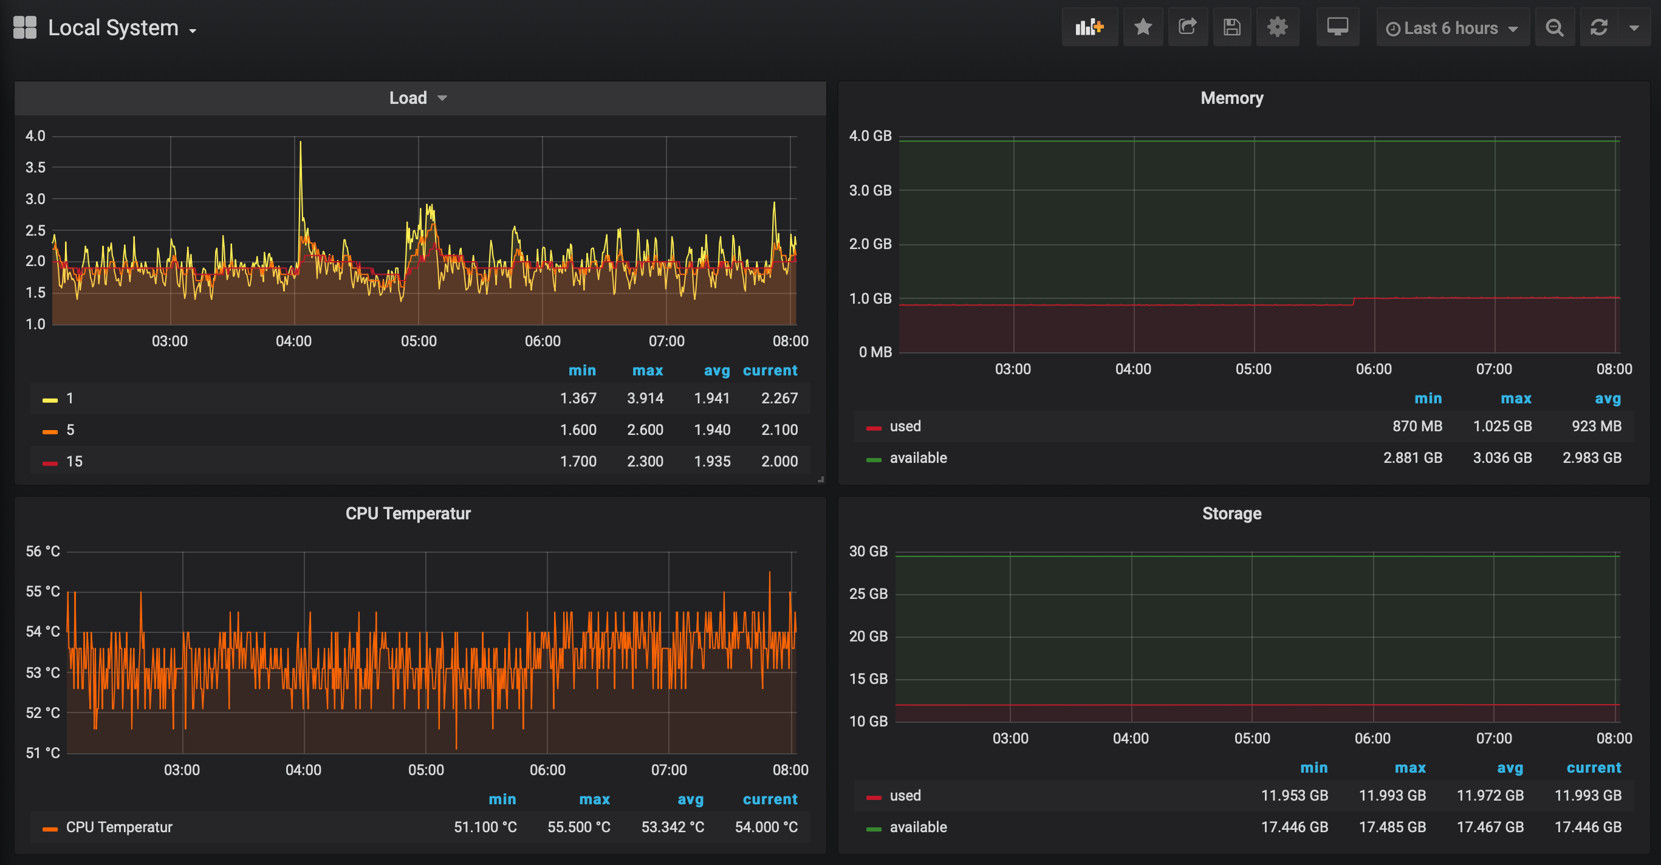Sort Storage legend by current column

coord(1594,768)
